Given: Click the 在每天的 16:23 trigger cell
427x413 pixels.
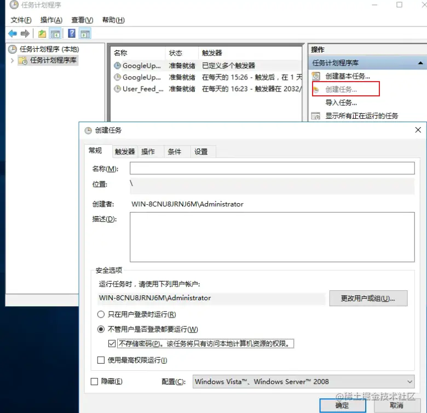Looking at the screenshot, I should [252, 89].
